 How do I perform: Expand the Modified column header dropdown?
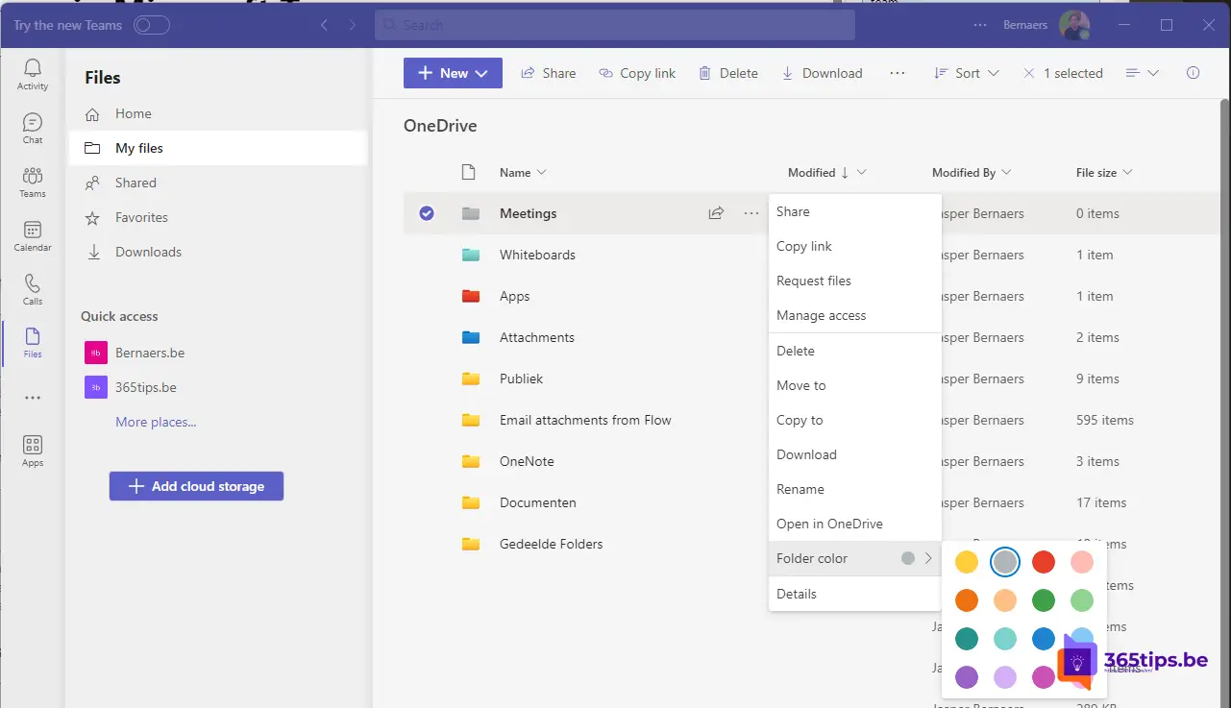[861, 173]
